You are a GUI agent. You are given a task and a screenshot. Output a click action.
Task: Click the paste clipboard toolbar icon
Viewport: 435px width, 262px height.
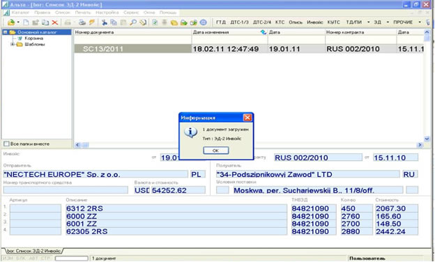coord(123,22)
